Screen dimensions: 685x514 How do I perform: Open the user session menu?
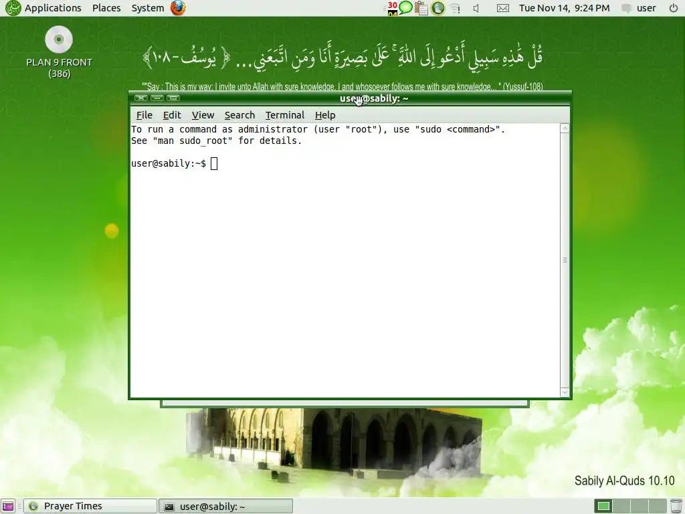[646, 8]
